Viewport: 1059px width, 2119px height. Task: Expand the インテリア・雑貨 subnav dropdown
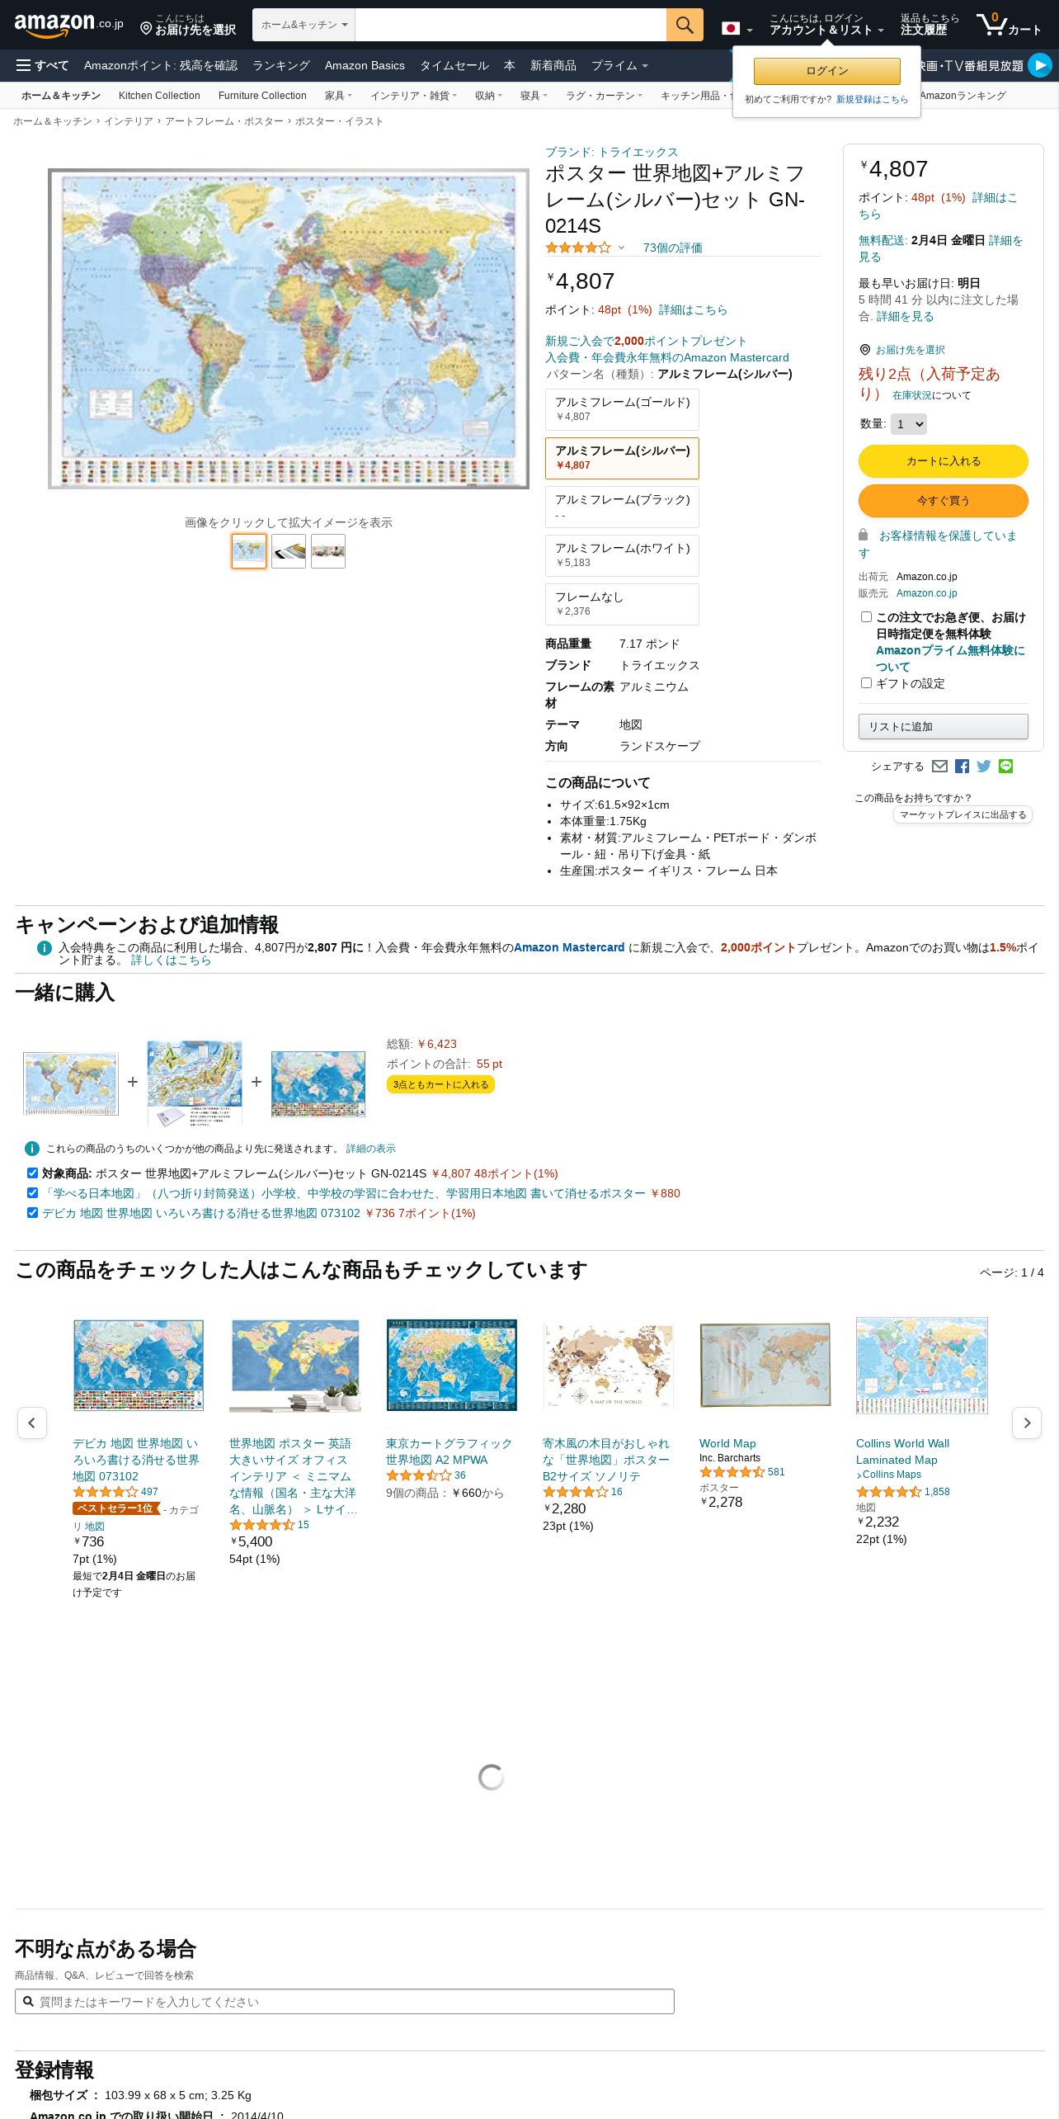(413, 96)
